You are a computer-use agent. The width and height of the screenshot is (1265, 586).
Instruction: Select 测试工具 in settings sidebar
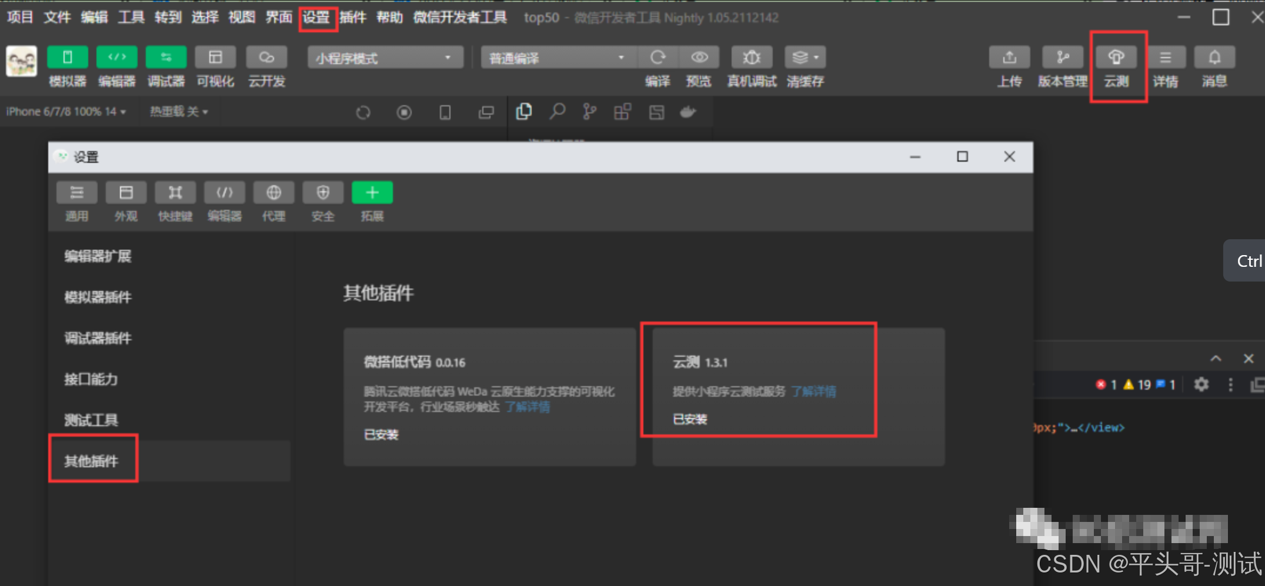tap(91, 420)
